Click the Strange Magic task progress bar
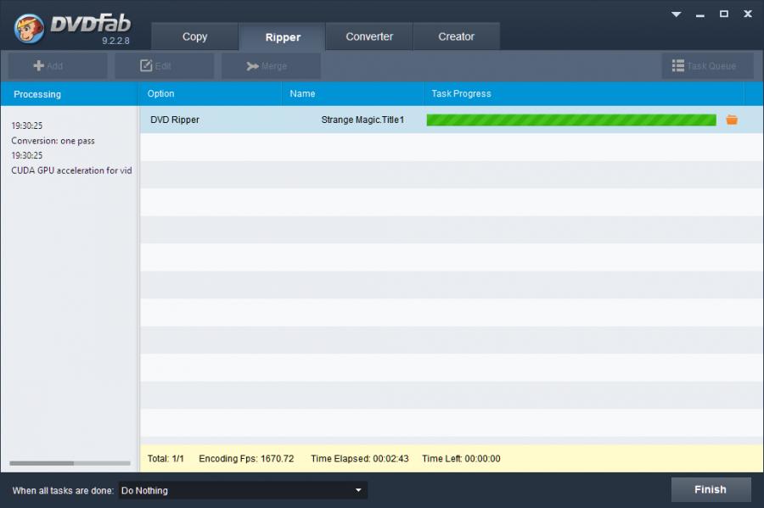This screenshot has height=508, width=764. [x=571, y=120]
